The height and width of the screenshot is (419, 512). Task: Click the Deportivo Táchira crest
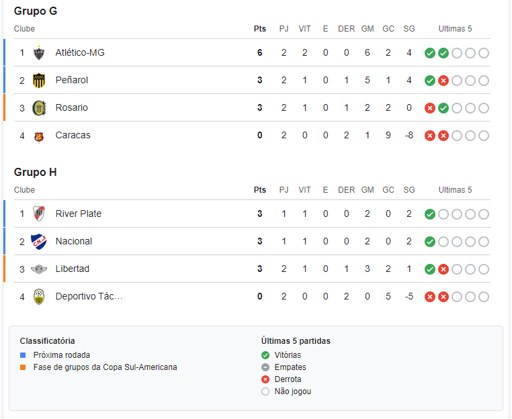click(x=39, y=297)
